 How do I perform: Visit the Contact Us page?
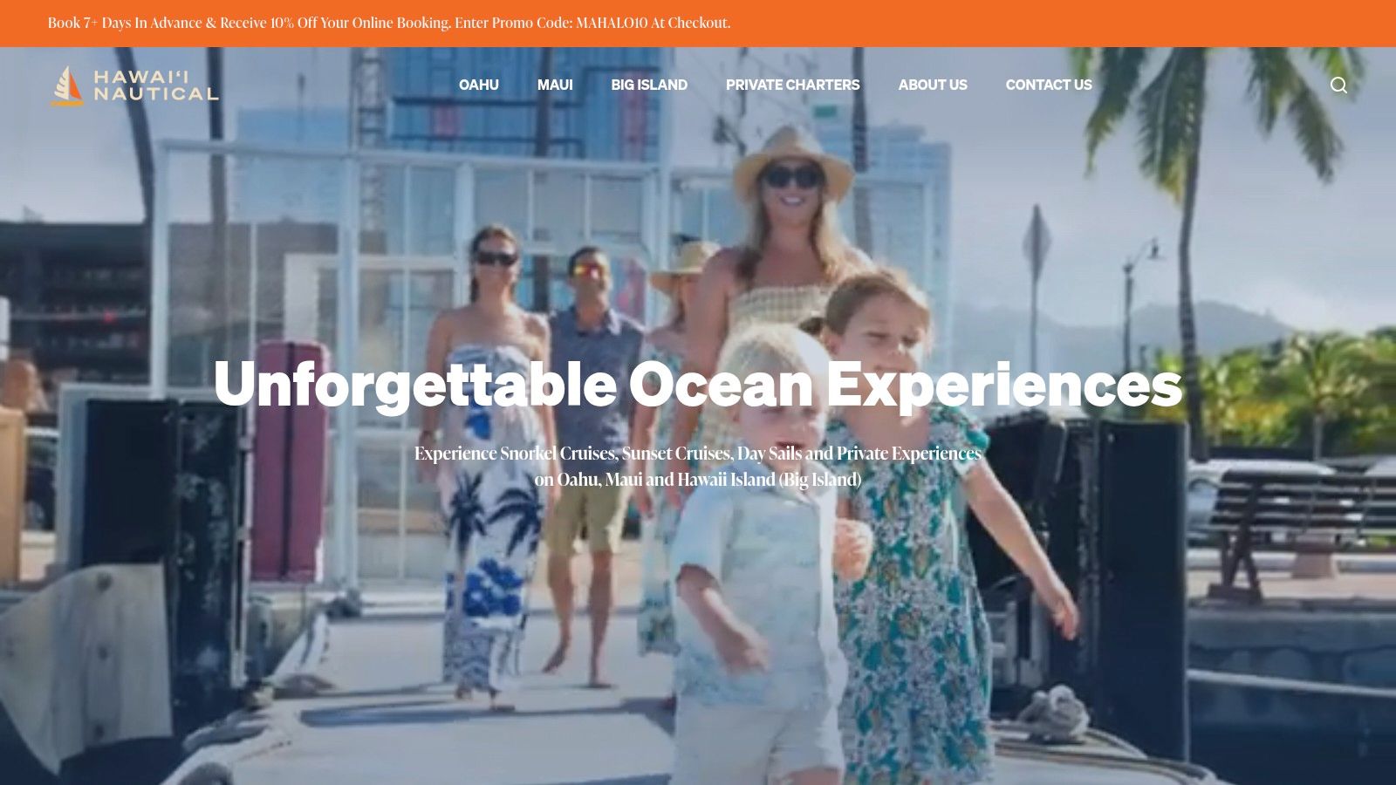click(x=1049, y=85)
